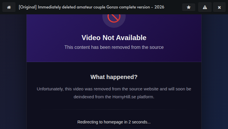Close the player with the X icon
The image size is (228, 129).
click(219, 7)
